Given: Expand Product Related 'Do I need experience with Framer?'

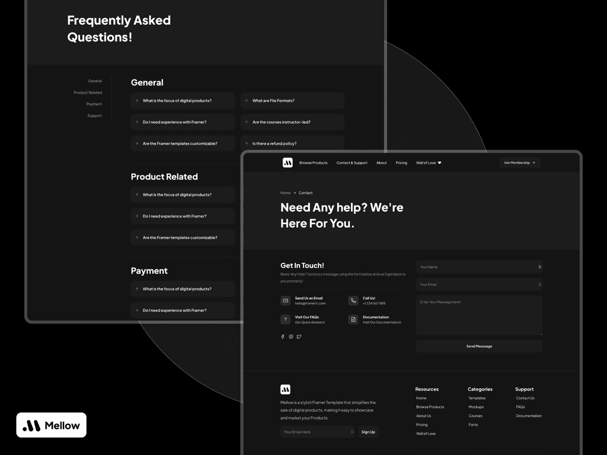Looking at the screenshot, I should 183,216.
